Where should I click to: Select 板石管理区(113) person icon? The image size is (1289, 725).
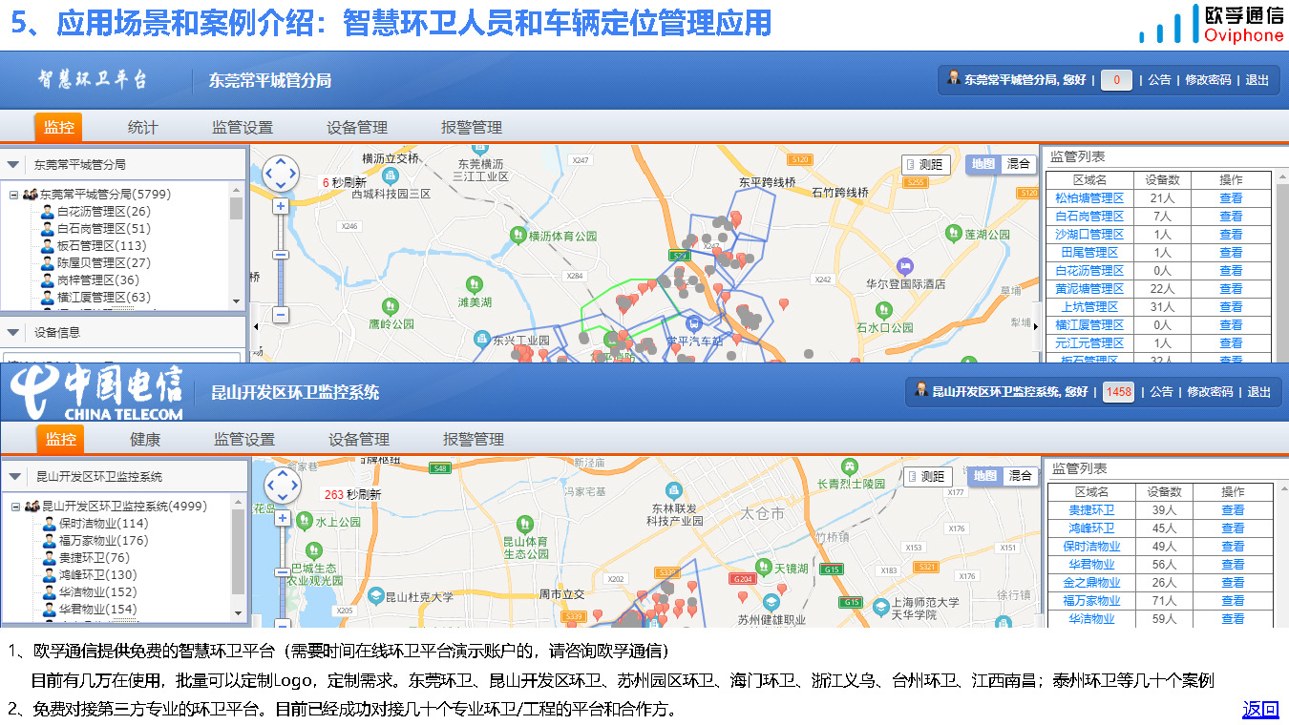(47, 246)
